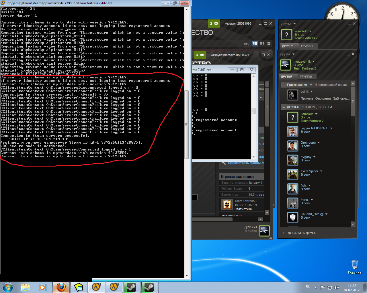Open Windows Media Player from the taskbar
This screenshot has height=293, width=367.
coord(42,287)
